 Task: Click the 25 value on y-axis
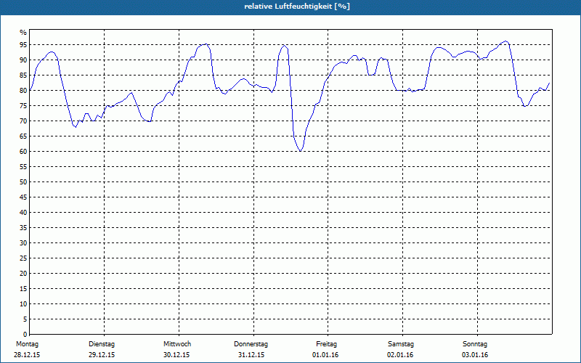[x=23, y=258]
